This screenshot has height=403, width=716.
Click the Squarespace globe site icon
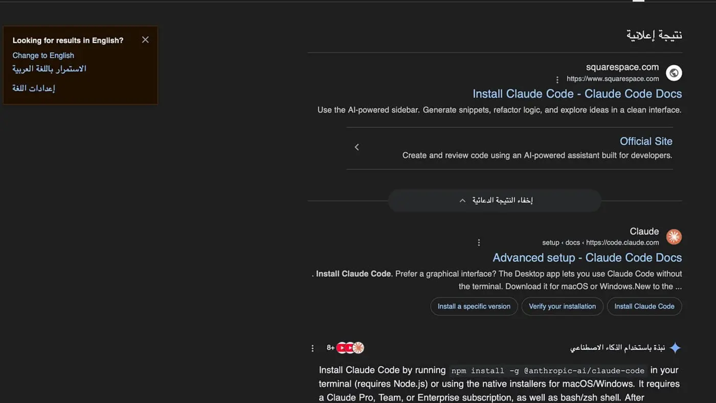pos(674,73)
